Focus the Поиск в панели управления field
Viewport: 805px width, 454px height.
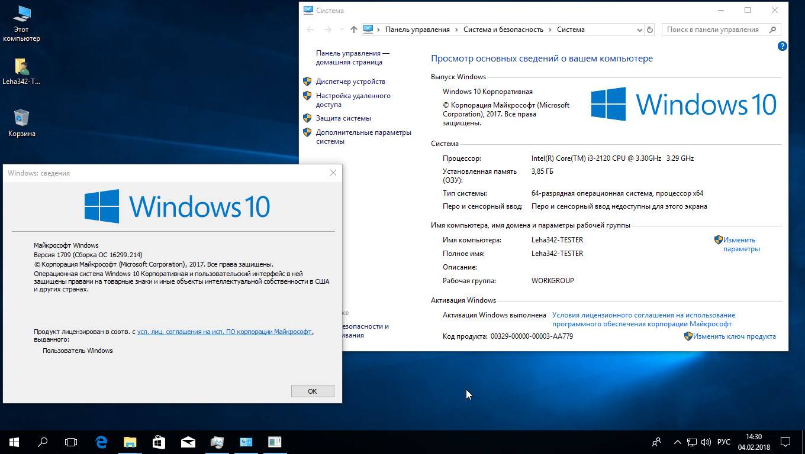tap(721, 30)
